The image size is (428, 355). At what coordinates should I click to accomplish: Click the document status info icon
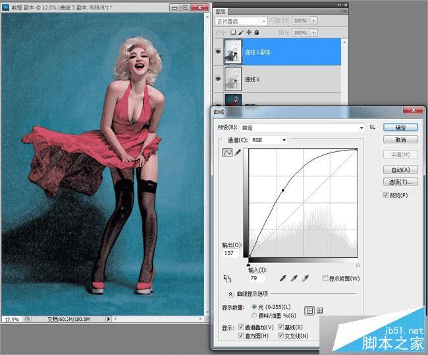pyautogui.click(x=27, y=319)
